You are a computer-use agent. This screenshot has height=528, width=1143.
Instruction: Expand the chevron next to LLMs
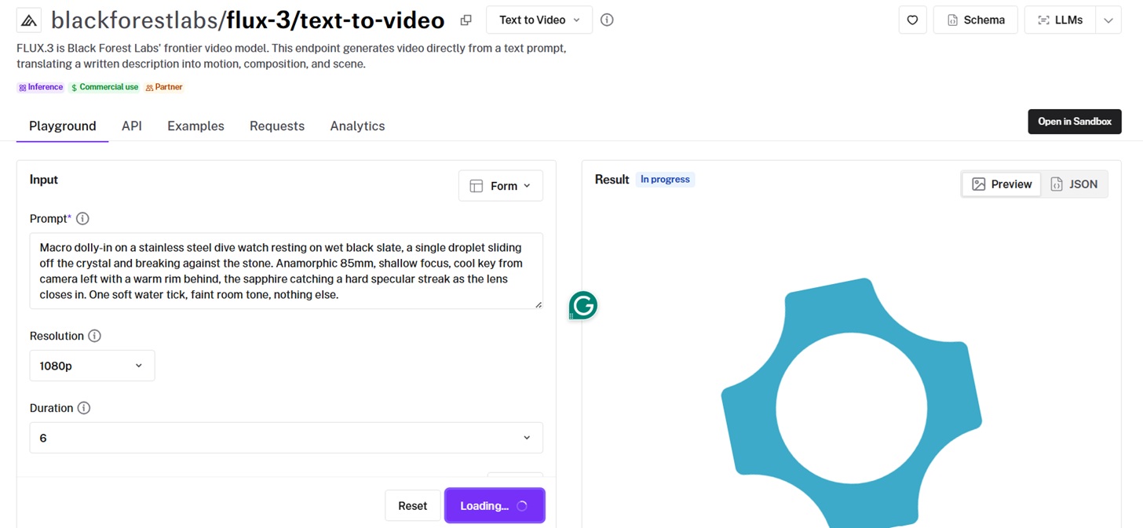pyautogui.click(x=1108, y=20)
